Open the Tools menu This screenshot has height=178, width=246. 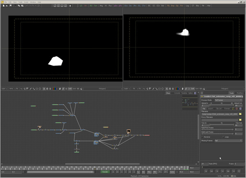(20, 2)
